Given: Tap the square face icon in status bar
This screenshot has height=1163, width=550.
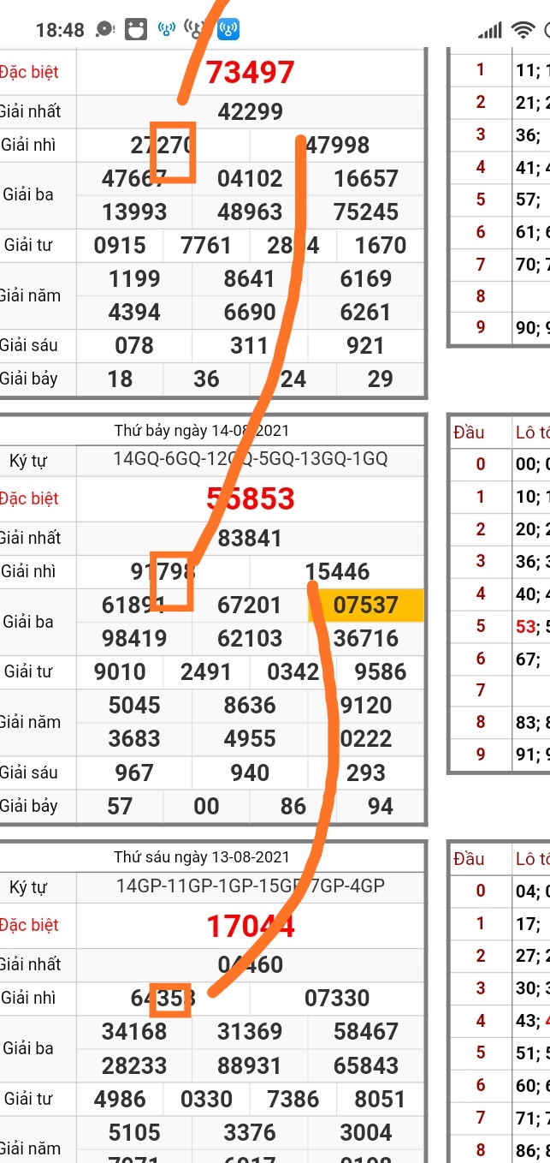Looking at the screenshot, I should point(135,30).
